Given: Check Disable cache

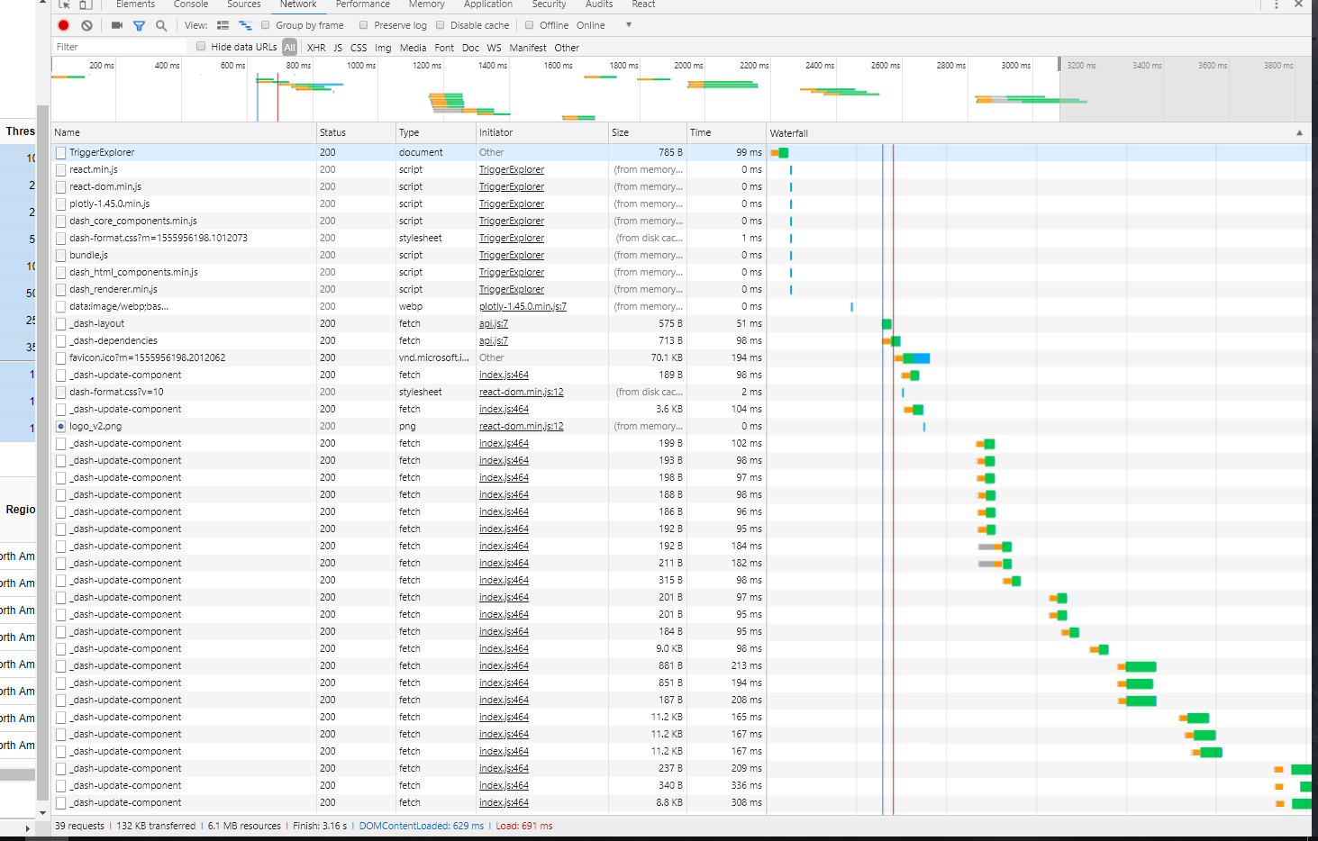Looking at the screenshot, I should coord(441,25).
